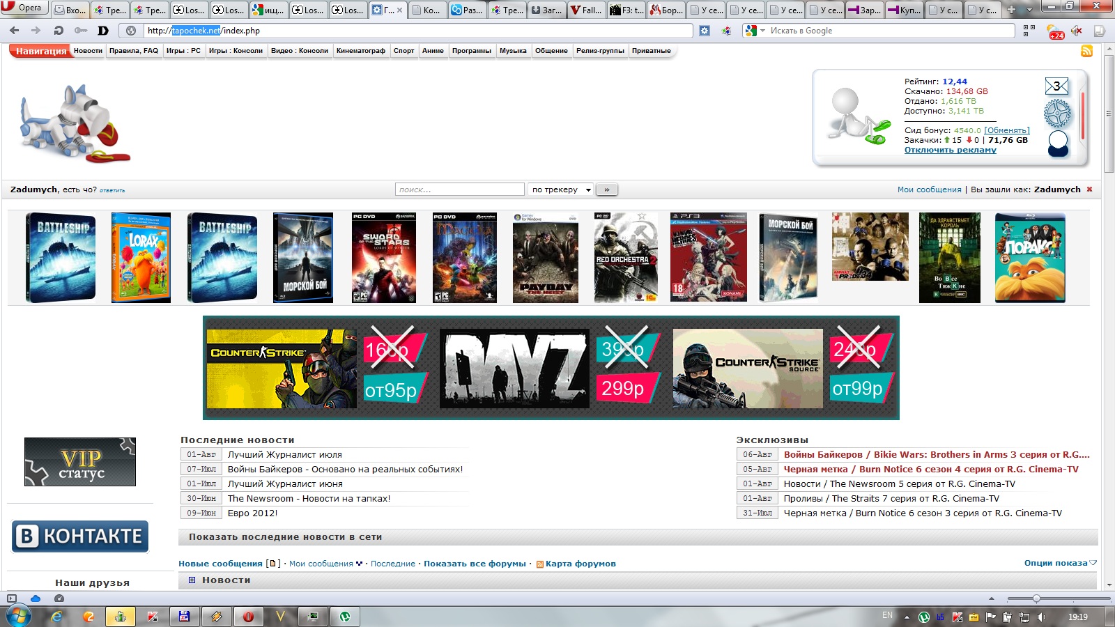Image resolution: width=1115 pixels, height=627 pixels.
Task: Click the multicolored extension icon before the search box
Action: [726, 31]
